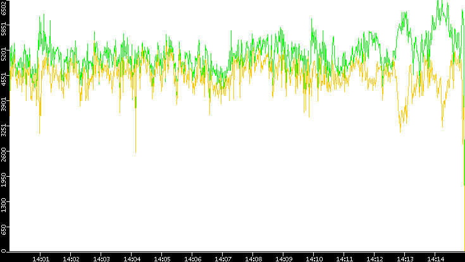Image resolution: width=465 pixels, height=262 pixels.
Task: Click the 6502 vertical axis label
Action: [4, 8]
